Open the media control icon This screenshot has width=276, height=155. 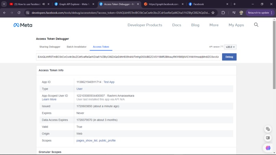(x=234, y=13)
